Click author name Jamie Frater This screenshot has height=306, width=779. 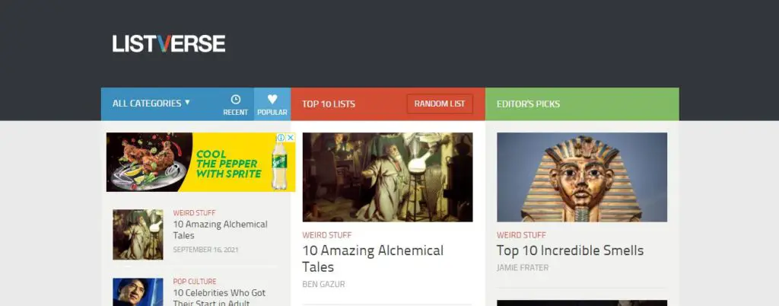pos(523,268)
